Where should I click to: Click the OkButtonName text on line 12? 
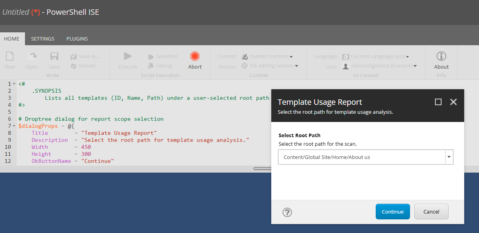coord(52,161)
